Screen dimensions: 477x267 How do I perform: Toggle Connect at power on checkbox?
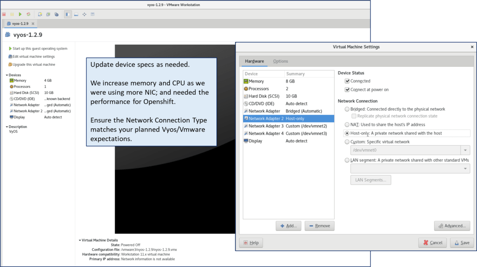pyautogui.click(x=347, y=90)
